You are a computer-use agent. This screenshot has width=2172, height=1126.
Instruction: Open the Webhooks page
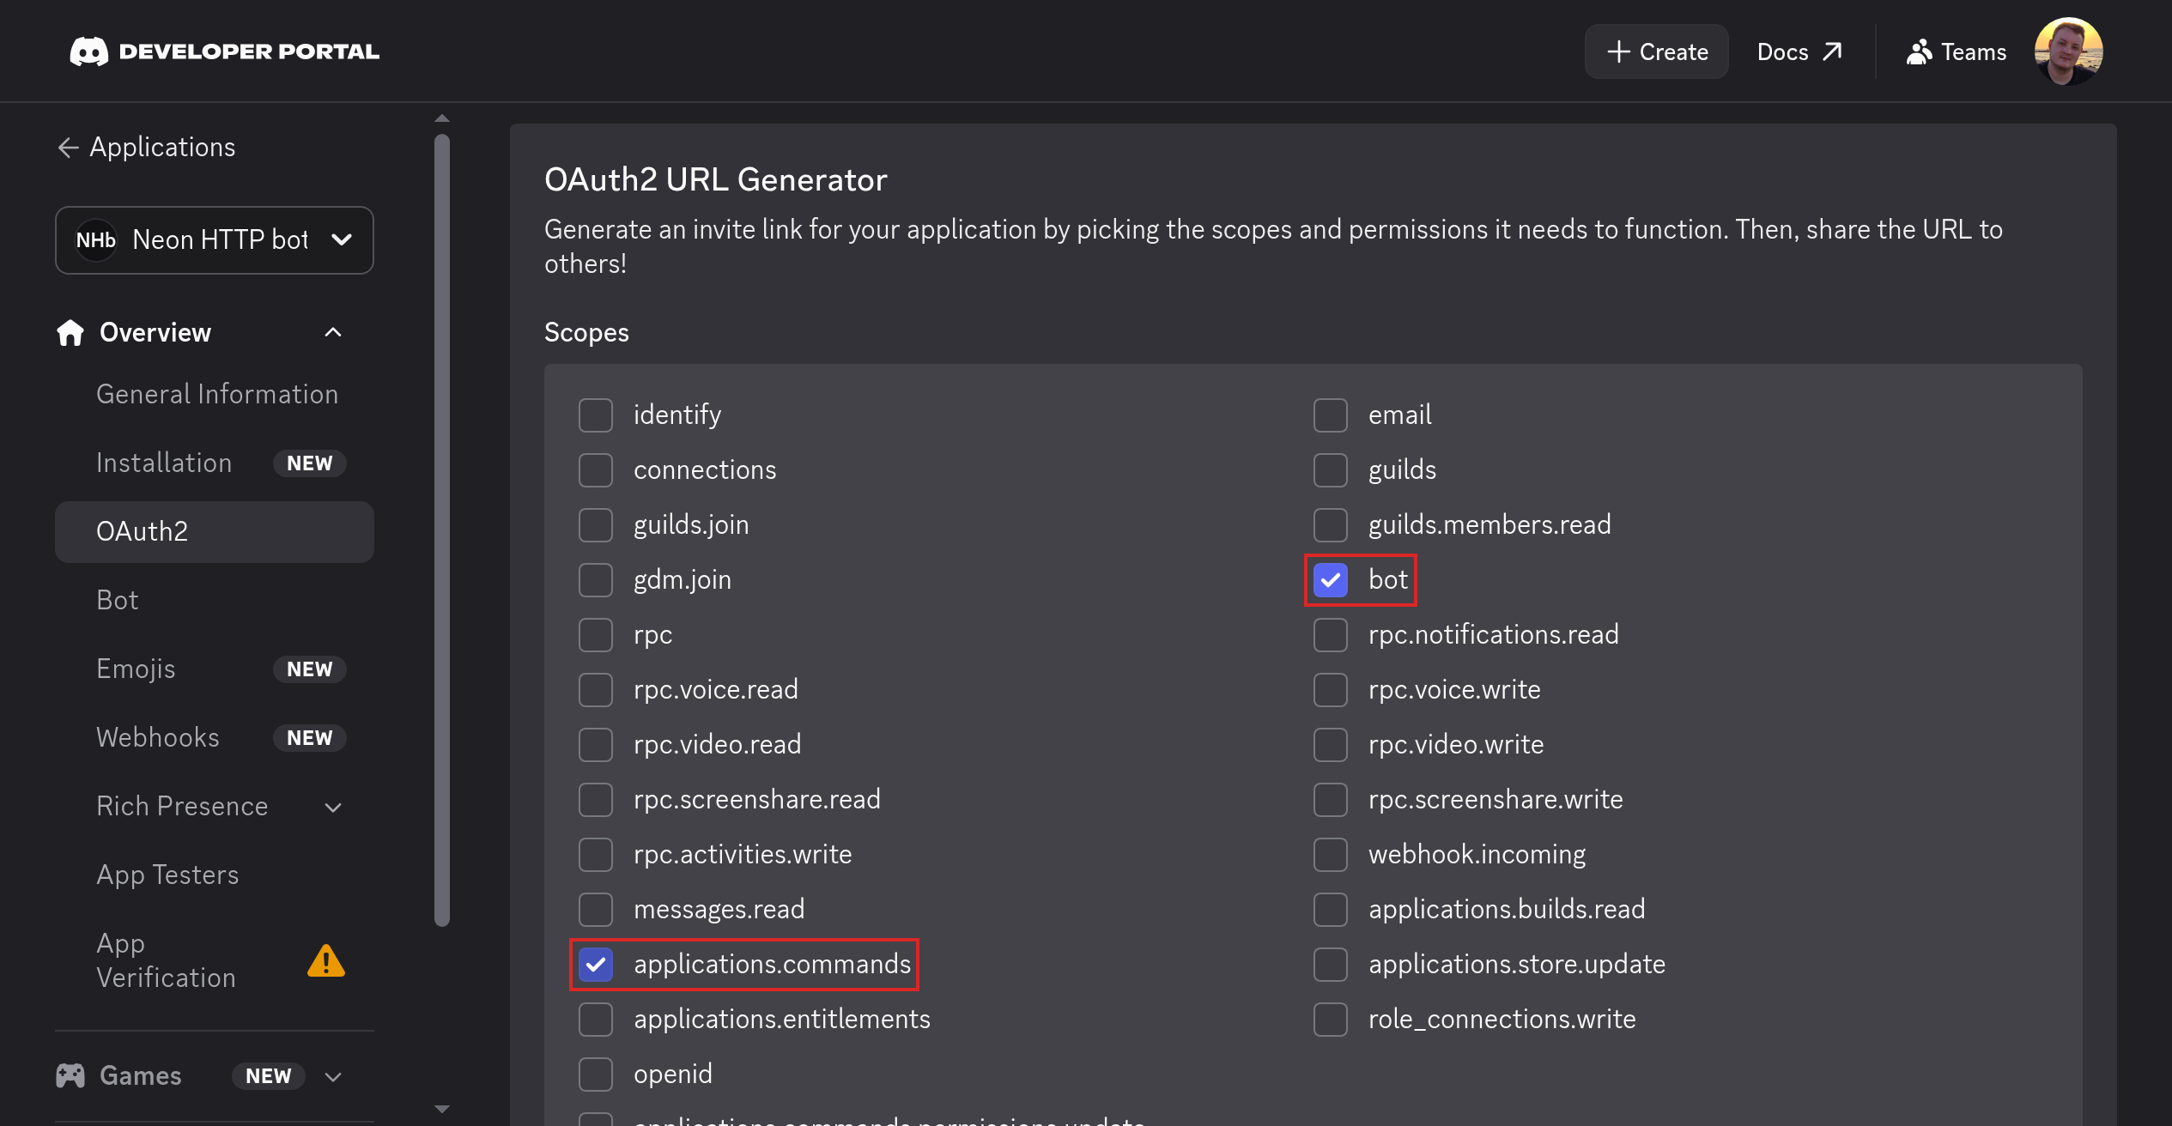point(158,738)
